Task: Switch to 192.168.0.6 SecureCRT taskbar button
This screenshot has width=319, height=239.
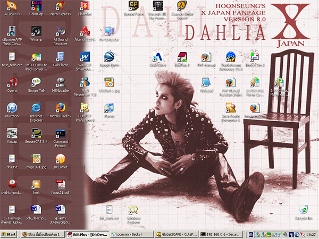Action: (x=221, y=234)
